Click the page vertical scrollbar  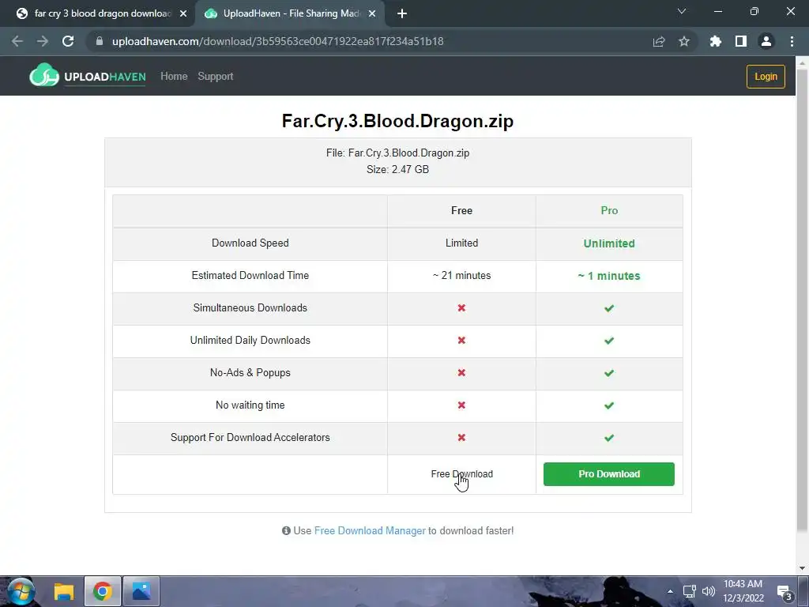click(x=803, y=300)
